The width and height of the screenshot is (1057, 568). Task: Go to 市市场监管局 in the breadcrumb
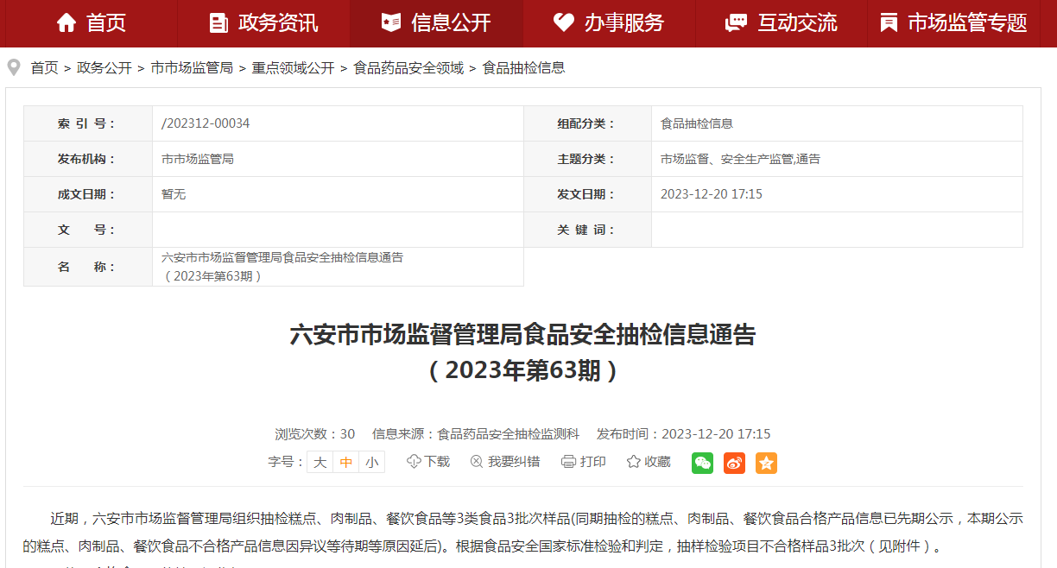click(192, 67)
